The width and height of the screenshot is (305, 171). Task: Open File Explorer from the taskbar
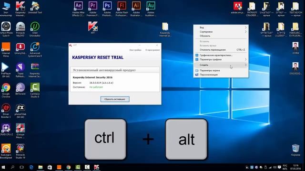(x=41, y=167)
